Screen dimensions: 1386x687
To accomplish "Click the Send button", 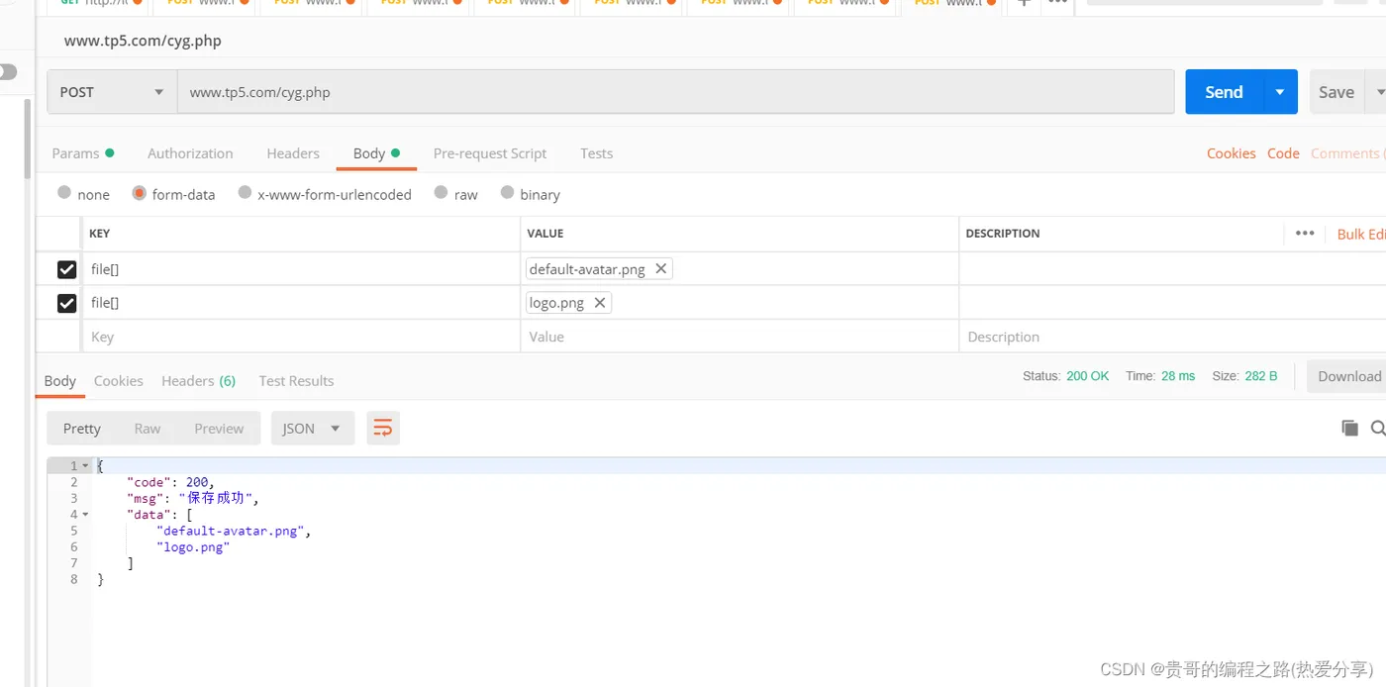I will tap(1224, 92).
